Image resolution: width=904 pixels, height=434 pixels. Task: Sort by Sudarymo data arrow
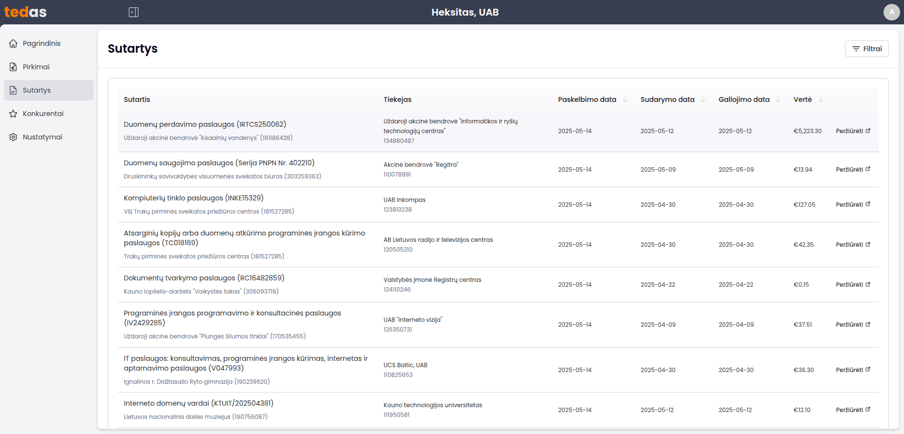click(x=703, y=99)
